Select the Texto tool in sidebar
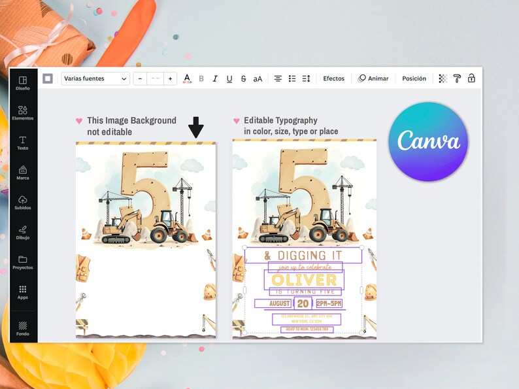This screenshot has height=389, width=519. pos(22,143)
